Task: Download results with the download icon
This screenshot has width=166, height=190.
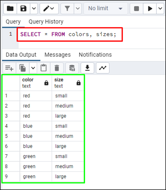Action: (87, 68)
